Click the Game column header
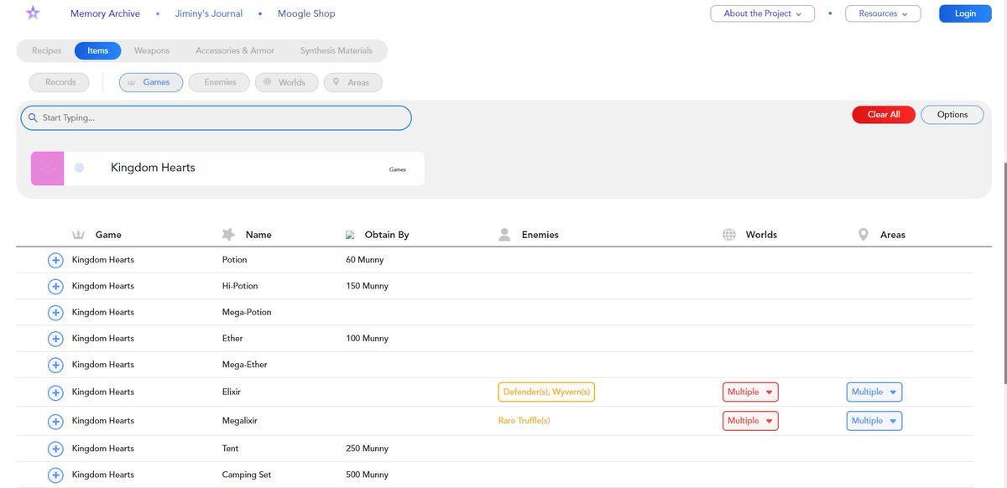 coord(108,235)
